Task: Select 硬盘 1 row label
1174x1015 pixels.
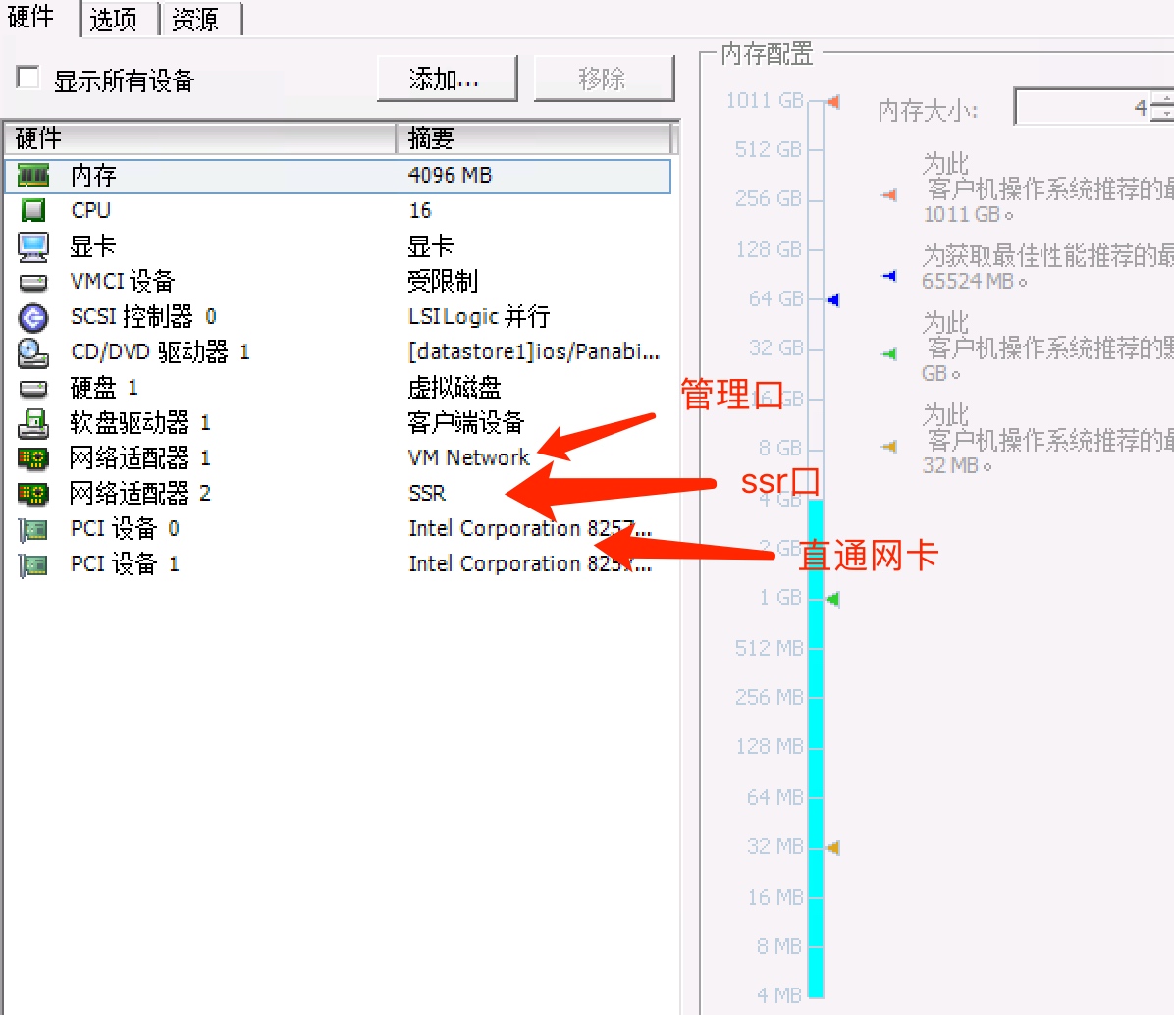Action: pos(104,388)
